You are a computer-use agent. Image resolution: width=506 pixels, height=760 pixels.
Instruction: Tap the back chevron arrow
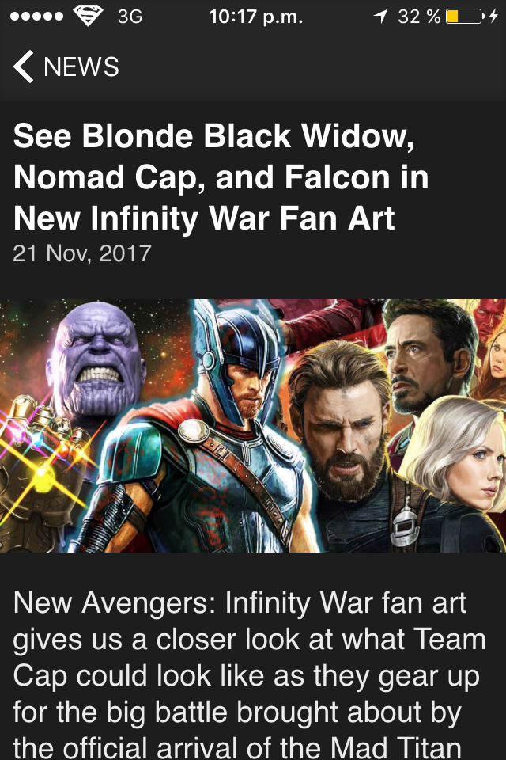click(x=23, y=66)
